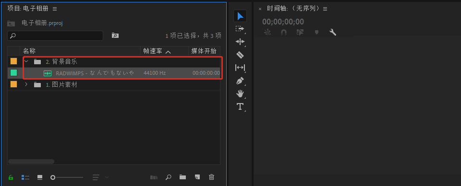The width and height of the screenshot is (461, 186).
Task: Select the 1. 图片素材 folder row
Action: [114, 84]
